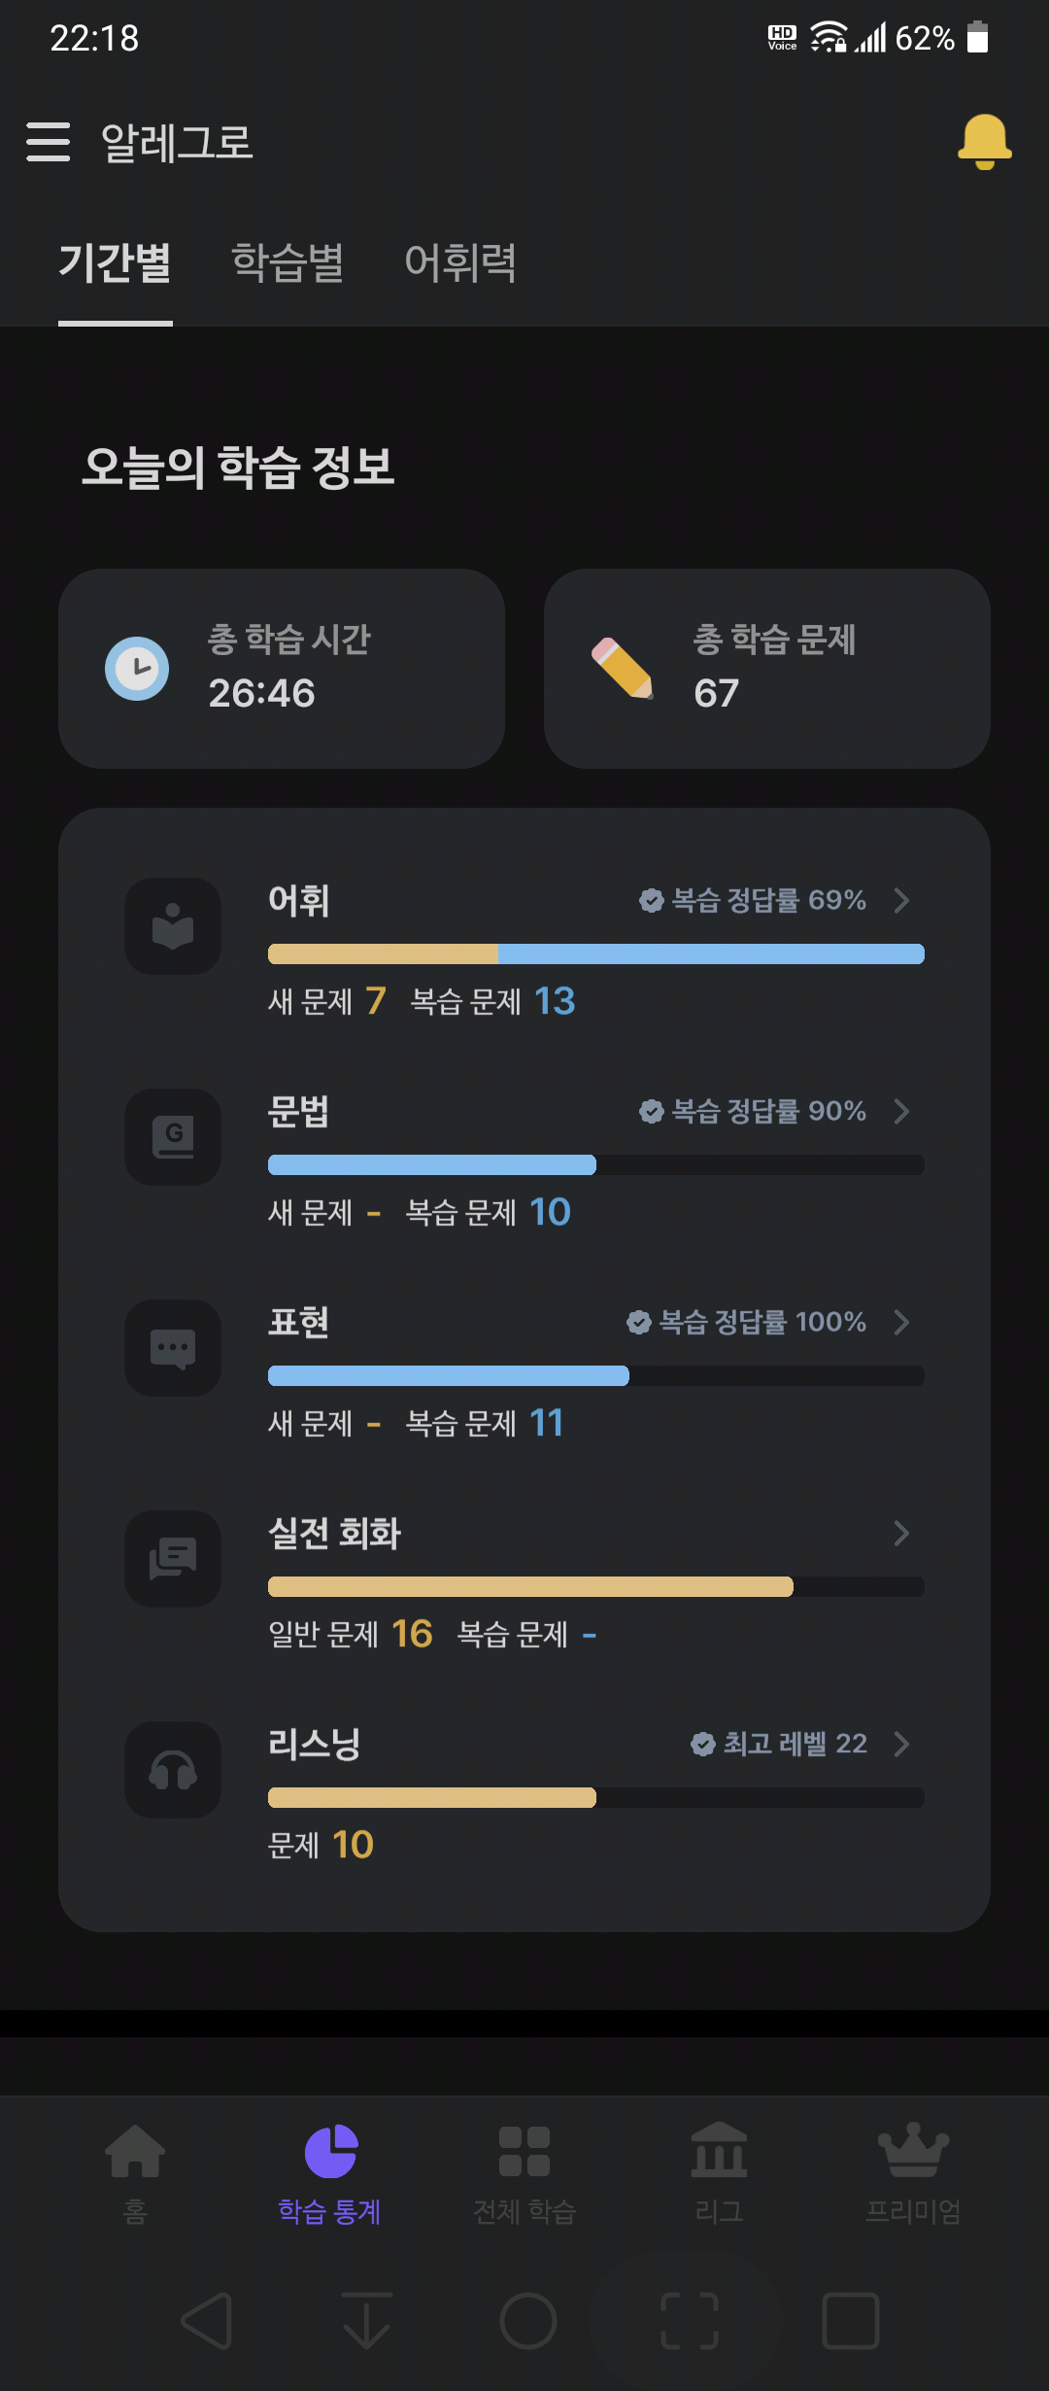Screen dimensions: 1049x2391
Task: Expand the 실전 회화 row chevron
Action: point(901,1533)
